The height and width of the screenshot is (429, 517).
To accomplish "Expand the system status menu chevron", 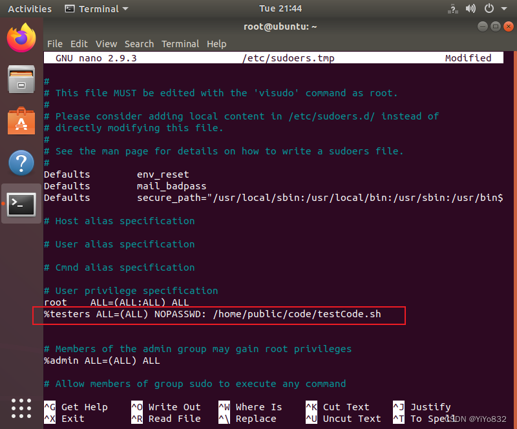I will [503, 8].
